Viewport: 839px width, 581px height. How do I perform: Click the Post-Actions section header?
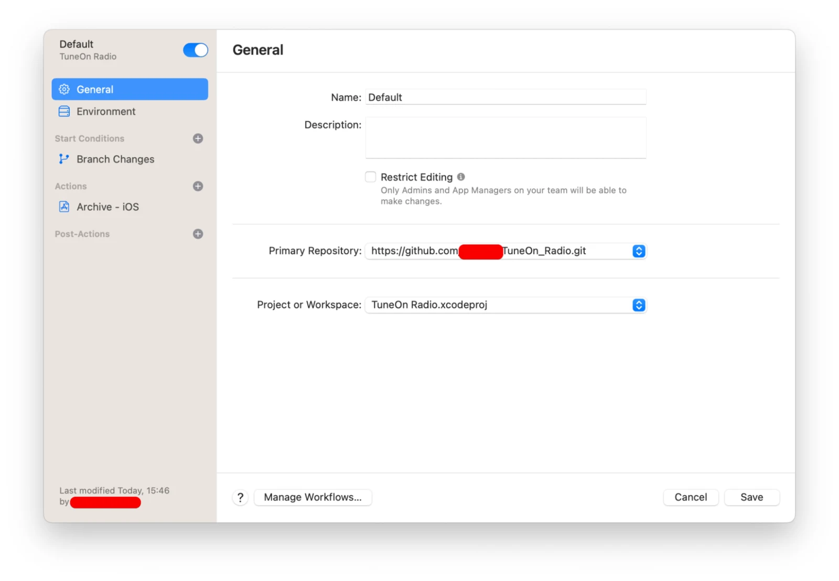click(x=82, y=234)
